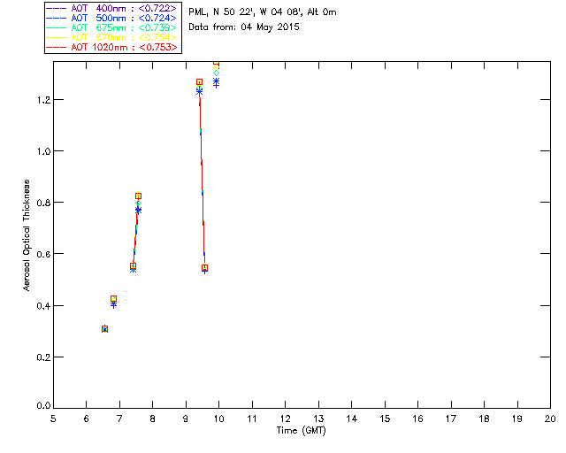Click the 10 label on the time axis
Viewport: 566px width, 453px height.
[x=218, y=418]
